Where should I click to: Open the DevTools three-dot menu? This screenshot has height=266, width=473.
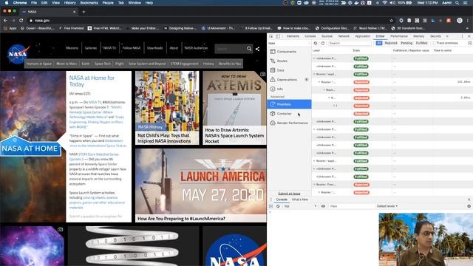coord(462,36)
